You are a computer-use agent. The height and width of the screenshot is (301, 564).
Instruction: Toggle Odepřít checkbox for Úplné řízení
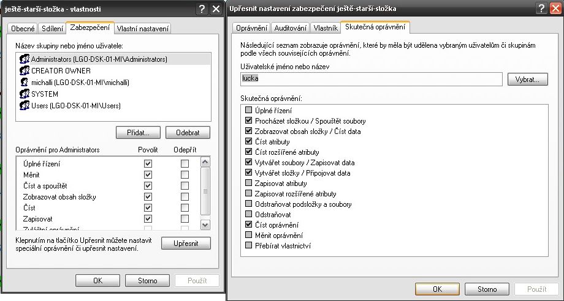point(185,163)
